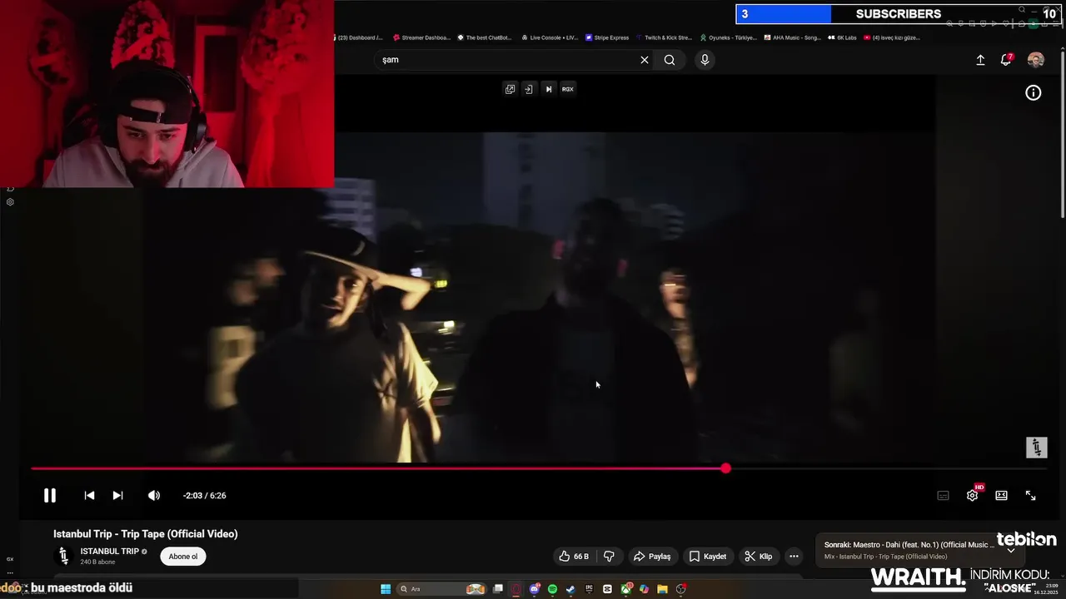The width and height of the screenshot is (1066, 599).
Task: Open the AHA Music bookmark
Action: [792, 37]
